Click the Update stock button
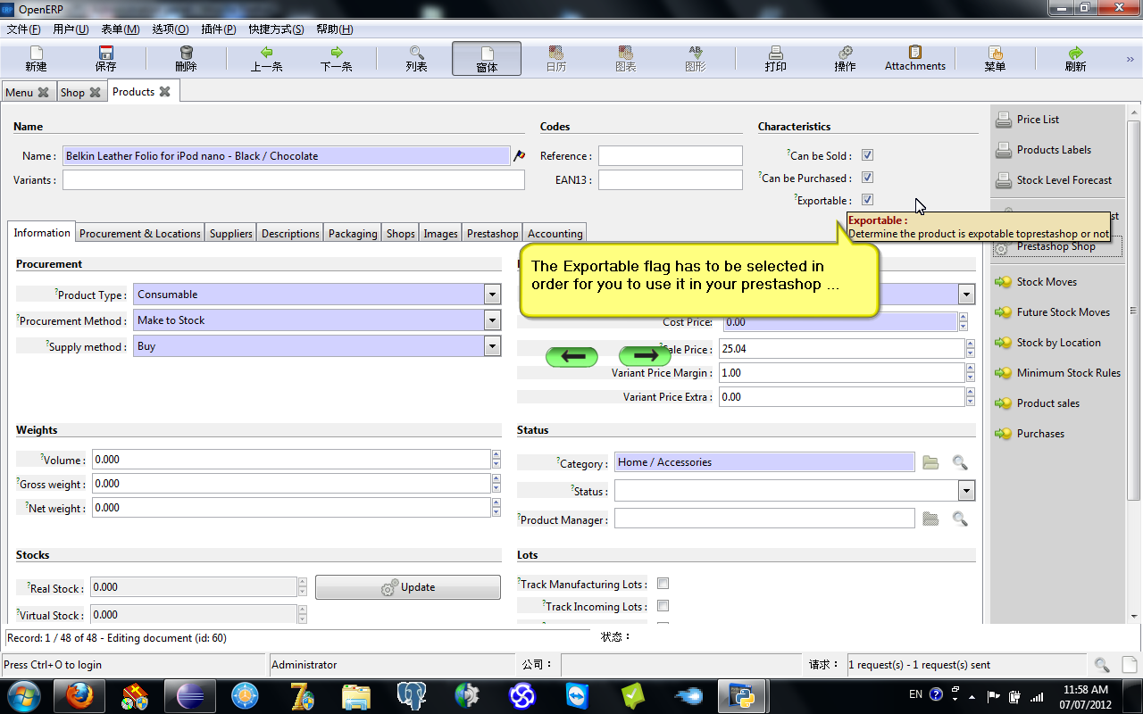This screenshot has width=1143, height=714. (x=408, y=587)
